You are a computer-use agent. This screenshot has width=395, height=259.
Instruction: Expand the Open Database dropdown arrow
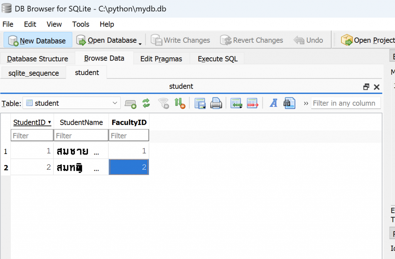tap(140, 42)
